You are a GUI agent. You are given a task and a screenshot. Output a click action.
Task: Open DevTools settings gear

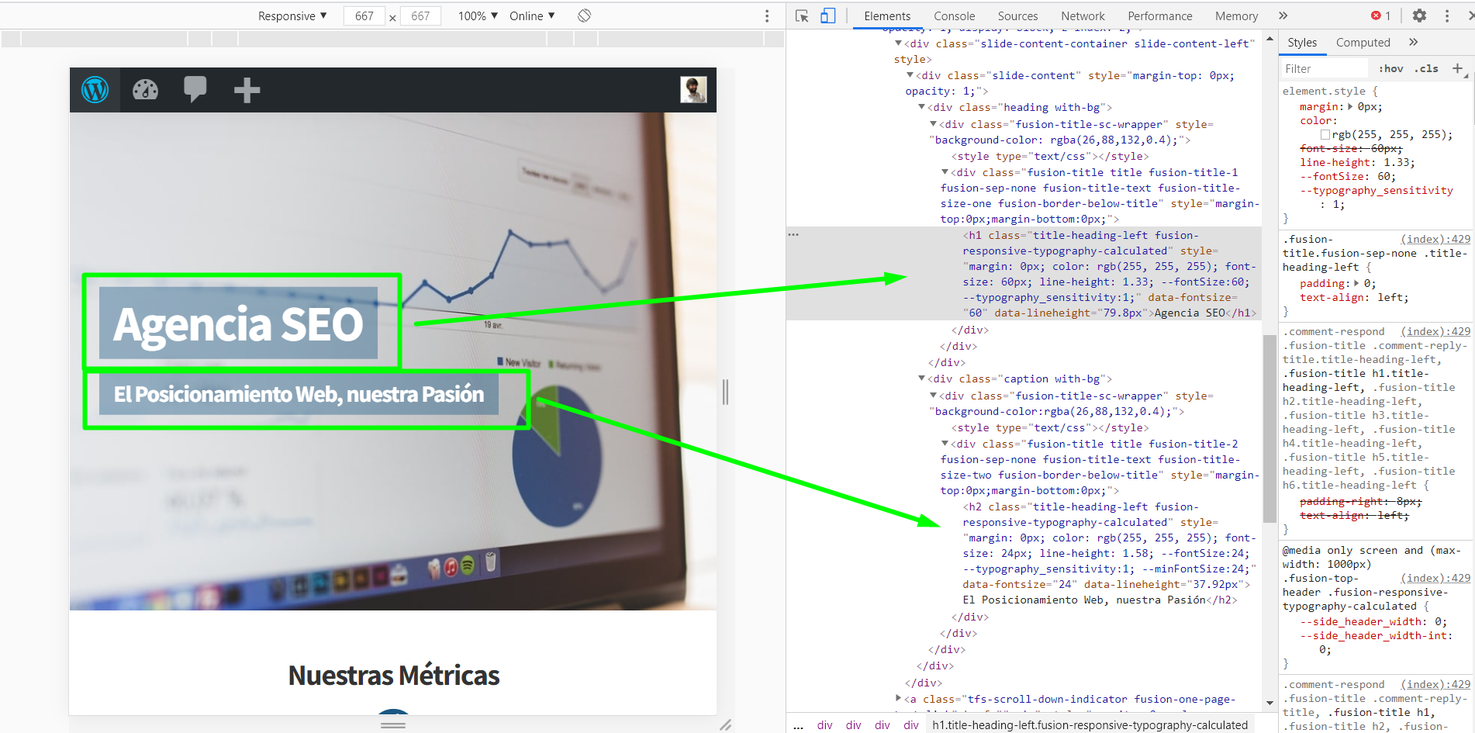[1419, 16]
